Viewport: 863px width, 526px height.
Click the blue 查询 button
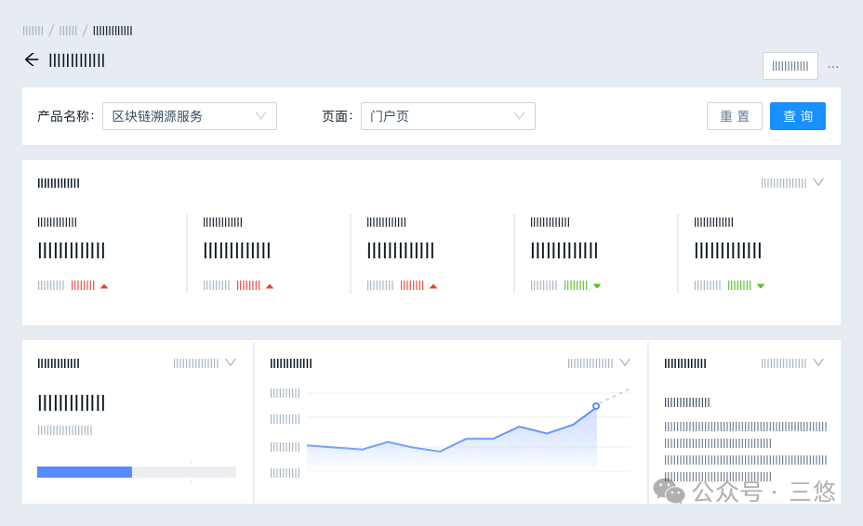pos(798,116)
